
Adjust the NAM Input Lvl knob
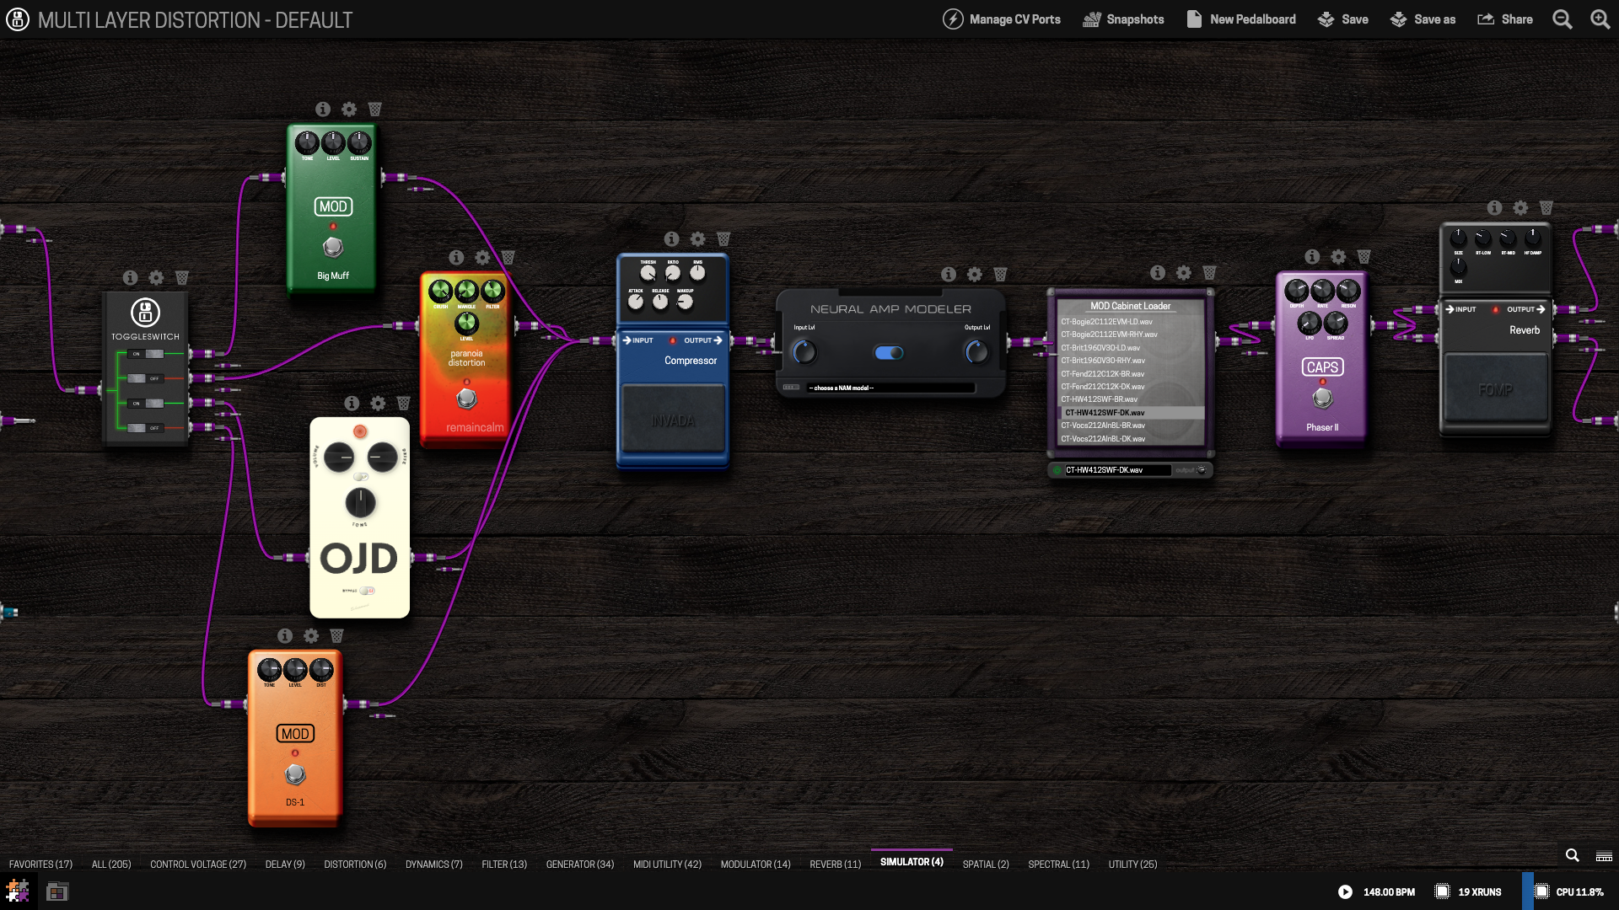pyautogui.click(x=804, y=351)
